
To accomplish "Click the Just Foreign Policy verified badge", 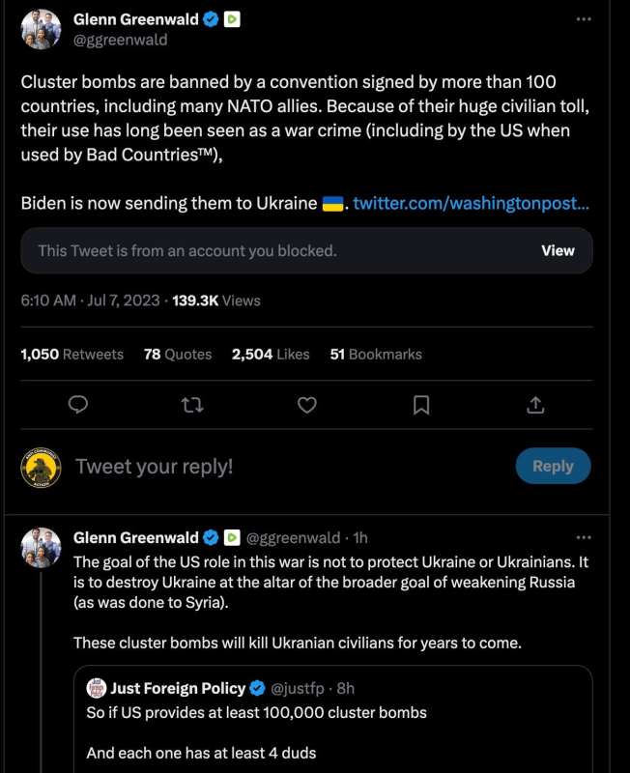I will coord(258,689).
